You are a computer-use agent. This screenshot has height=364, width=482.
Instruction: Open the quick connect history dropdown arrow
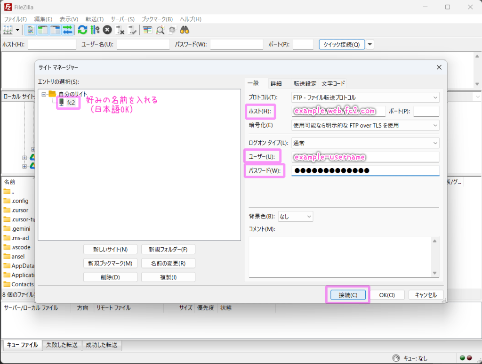[370, 44]
